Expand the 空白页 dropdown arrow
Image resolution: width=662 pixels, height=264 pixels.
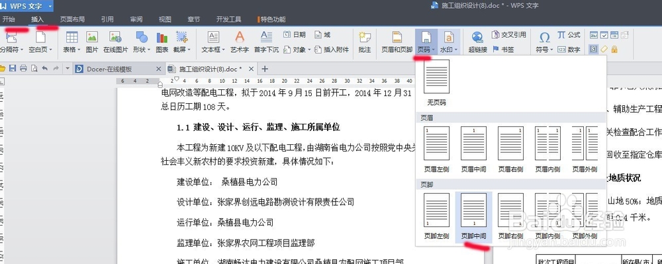[51, 50]
